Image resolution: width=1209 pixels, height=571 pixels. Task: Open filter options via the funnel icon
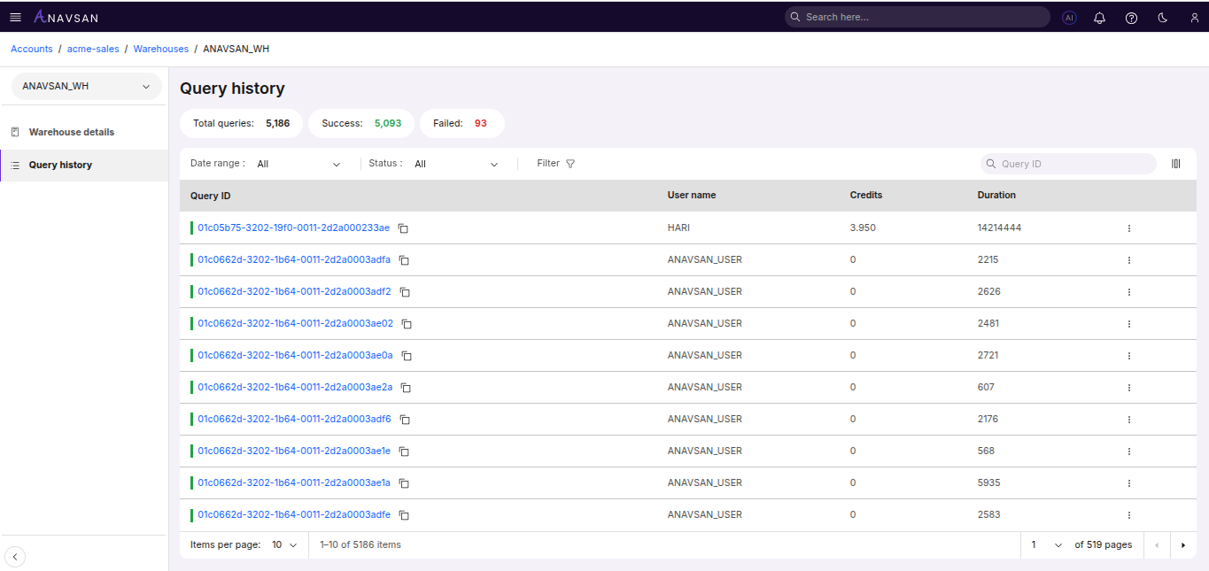(570, 163)
